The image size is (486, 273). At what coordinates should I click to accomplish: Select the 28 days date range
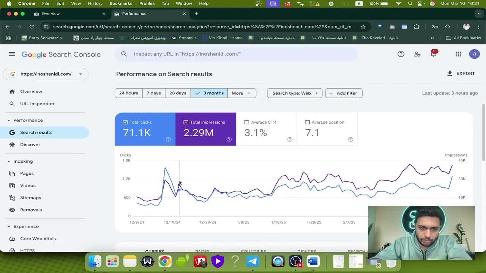tap(178, 93)
